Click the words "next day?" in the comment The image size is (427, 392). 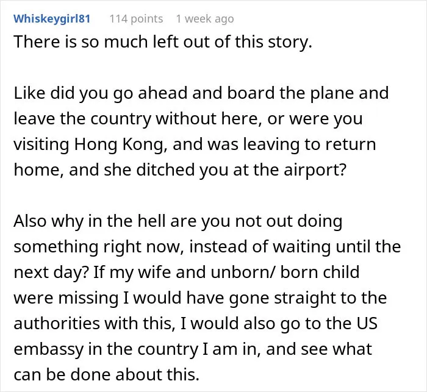pos(51,273)
